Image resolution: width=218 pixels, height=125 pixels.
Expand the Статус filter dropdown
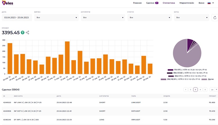point(150,17)
